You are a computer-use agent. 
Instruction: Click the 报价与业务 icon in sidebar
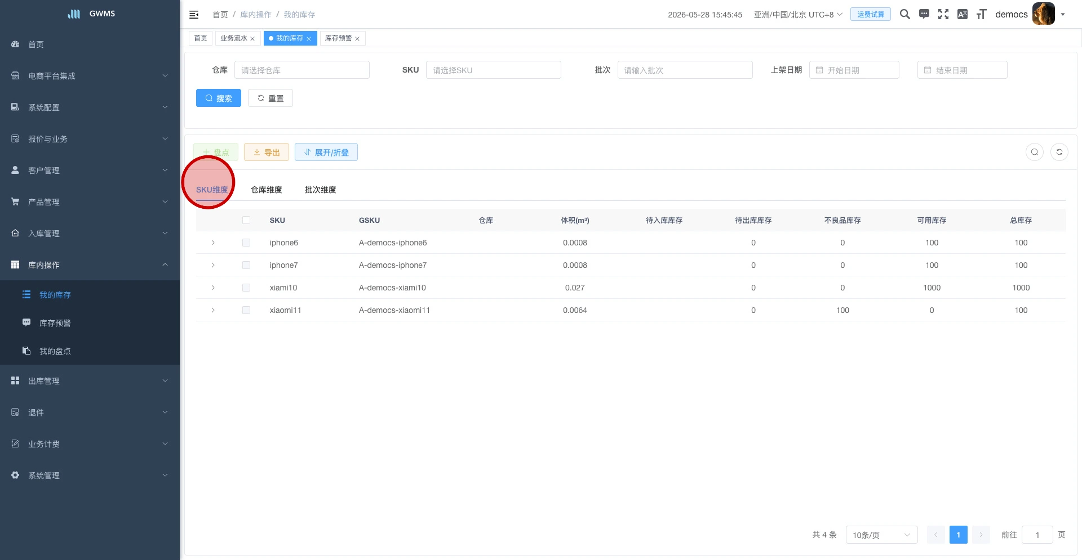point(15,138)
